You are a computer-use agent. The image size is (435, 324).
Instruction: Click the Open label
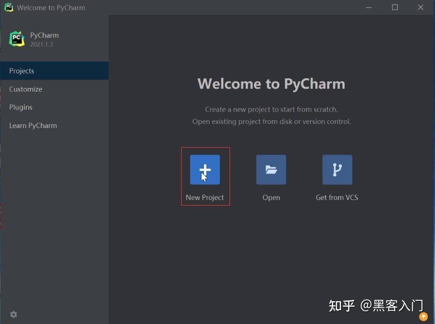pyautogui.click(x=271, y=197)
